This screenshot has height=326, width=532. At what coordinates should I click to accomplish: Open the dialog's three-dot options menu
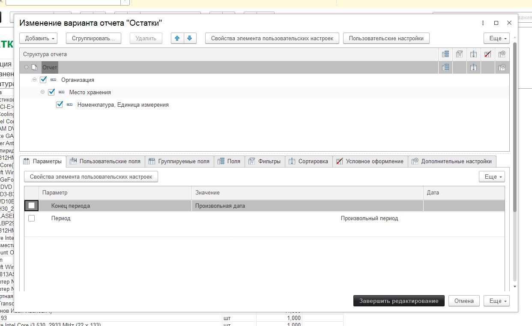click(x=483, y=23)
